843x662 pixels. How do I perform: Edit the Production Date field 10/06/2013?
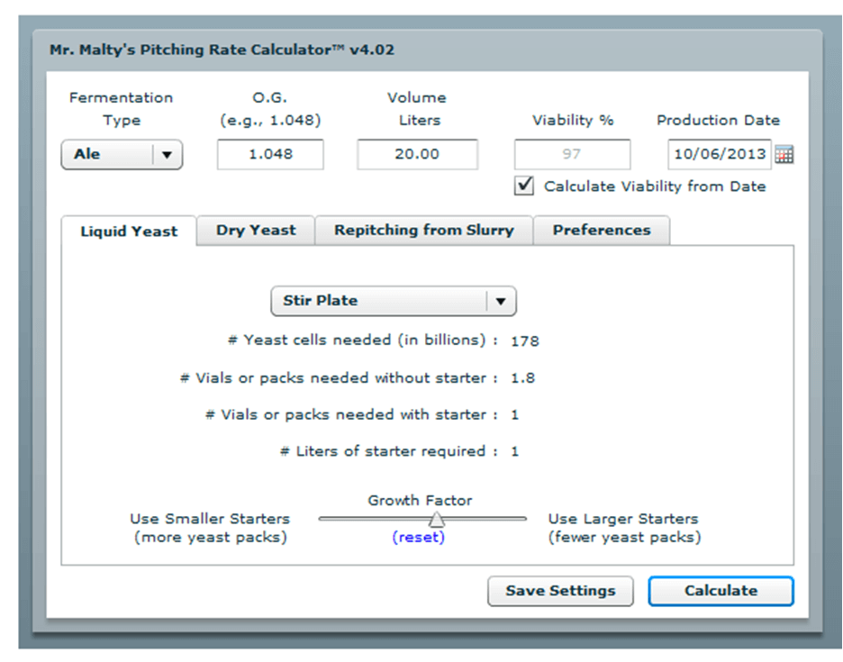(720, 154)
